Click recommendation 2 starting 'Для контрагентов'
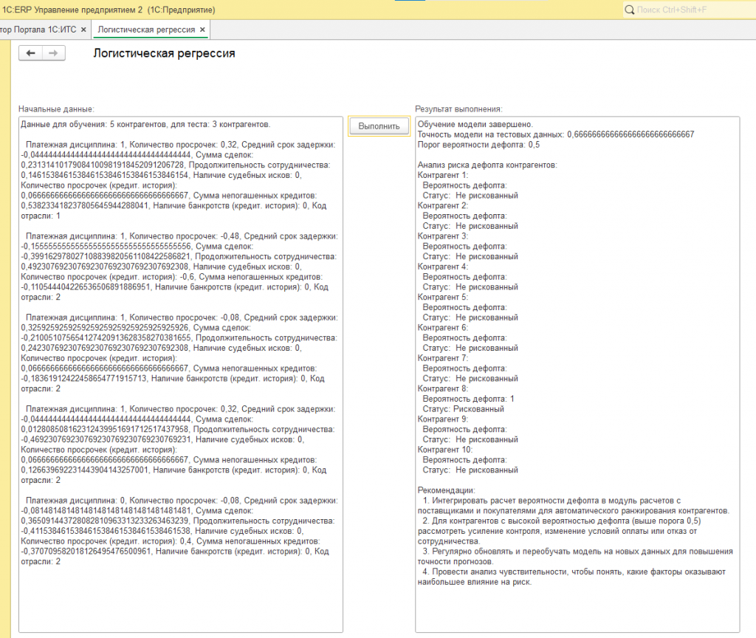756x638 pixels. (560, 531)
